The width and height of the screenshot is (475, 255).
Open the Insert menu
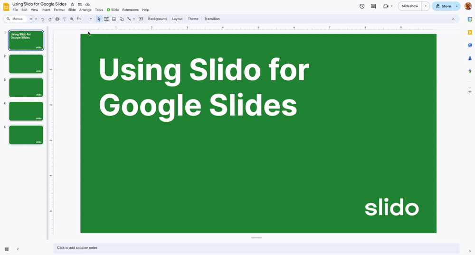46,10
